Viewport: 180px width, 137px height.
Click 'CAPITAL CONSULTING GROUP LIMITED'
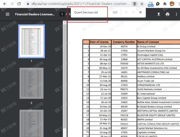158,124
